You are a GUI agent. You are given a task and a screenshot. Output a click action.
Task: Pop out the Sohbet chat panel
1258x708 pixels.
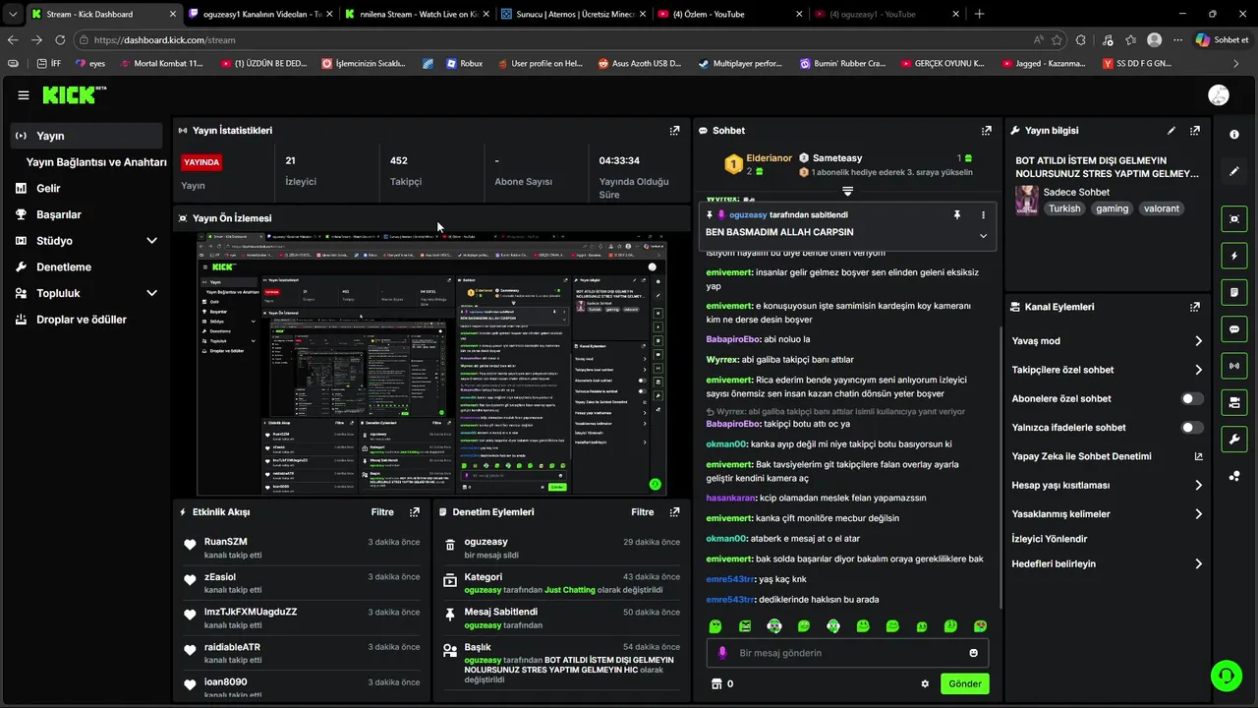[986, 130]
